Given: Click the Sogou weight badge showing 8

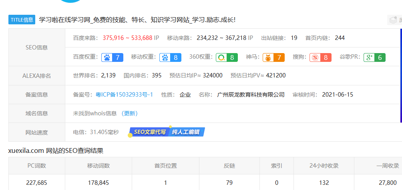Looking at the screenshot, I should 320,57.
